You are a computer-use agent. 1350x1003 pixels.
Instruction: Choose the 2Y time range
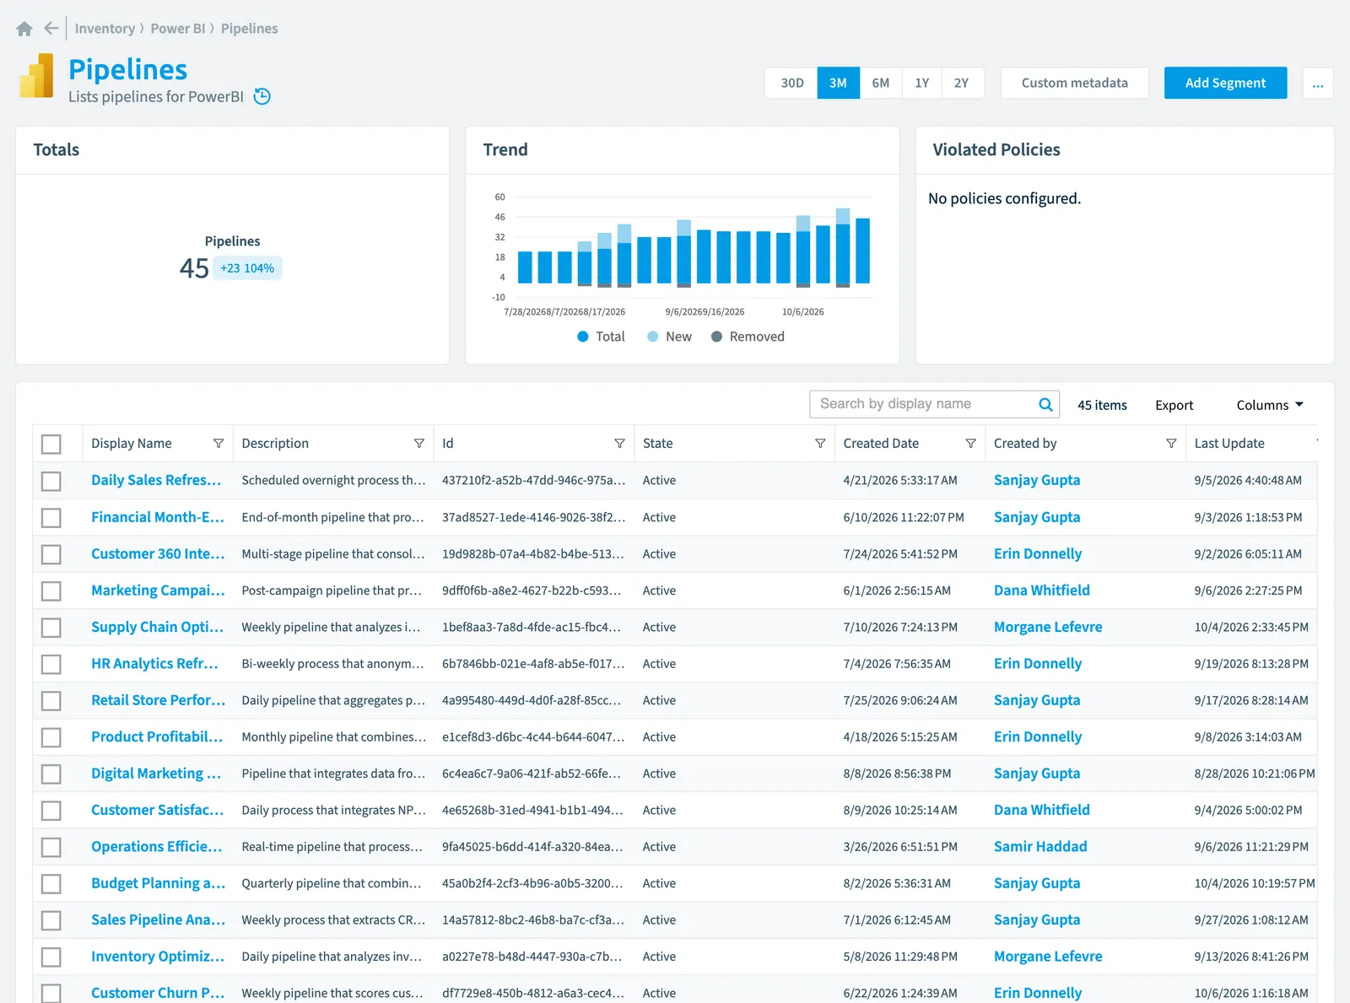point(962,84)
